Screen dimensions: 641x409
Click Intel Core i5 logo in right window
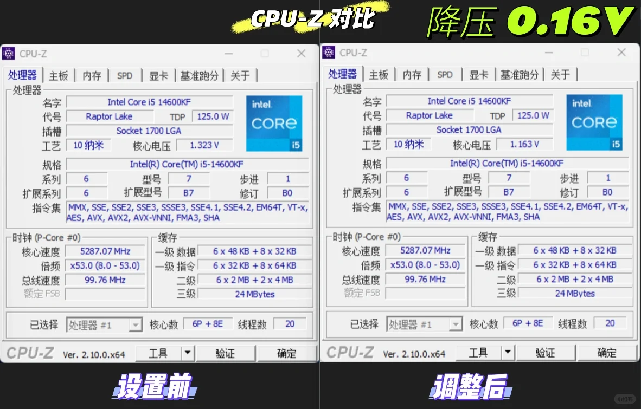pos(594,122)
